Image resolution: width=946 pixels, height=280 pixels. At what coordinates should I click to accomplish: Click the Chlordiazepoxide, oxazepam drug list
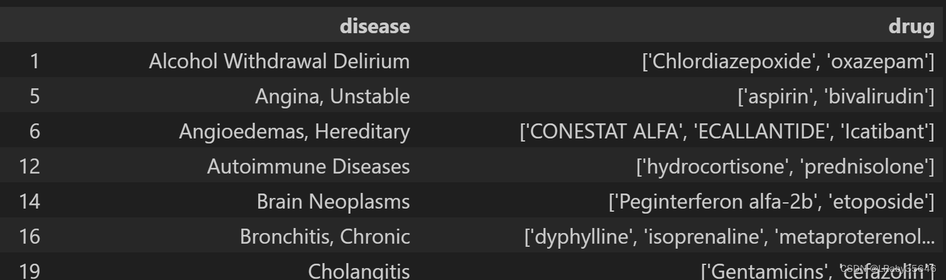[788, 62]
